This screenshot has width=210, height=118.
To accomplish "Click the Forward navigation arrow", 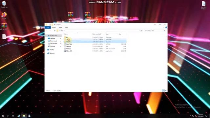I will click(50, 30).
